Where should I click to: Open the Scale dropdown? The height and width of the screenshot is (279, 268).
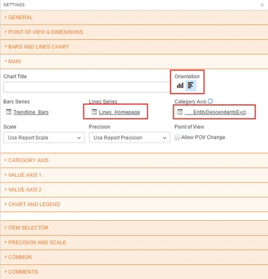point(44,138)
